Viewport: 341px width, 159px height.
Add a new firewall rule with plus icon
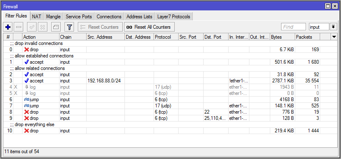[x=8, y=27]
